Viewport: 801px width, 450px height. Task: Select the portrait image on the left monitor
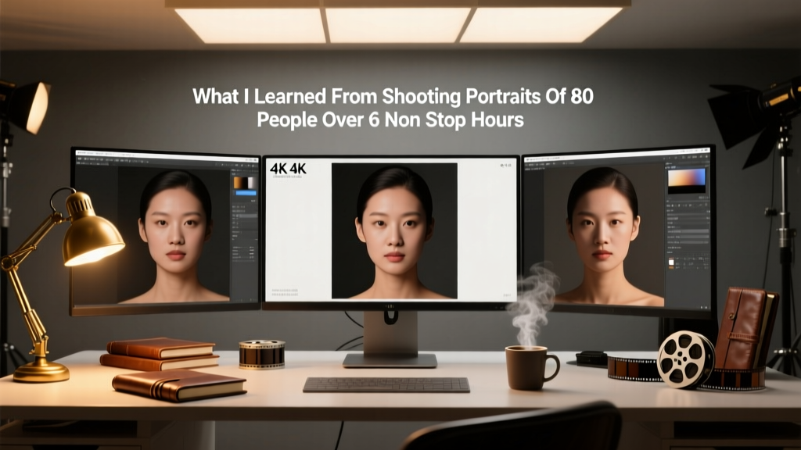[174, 234]
